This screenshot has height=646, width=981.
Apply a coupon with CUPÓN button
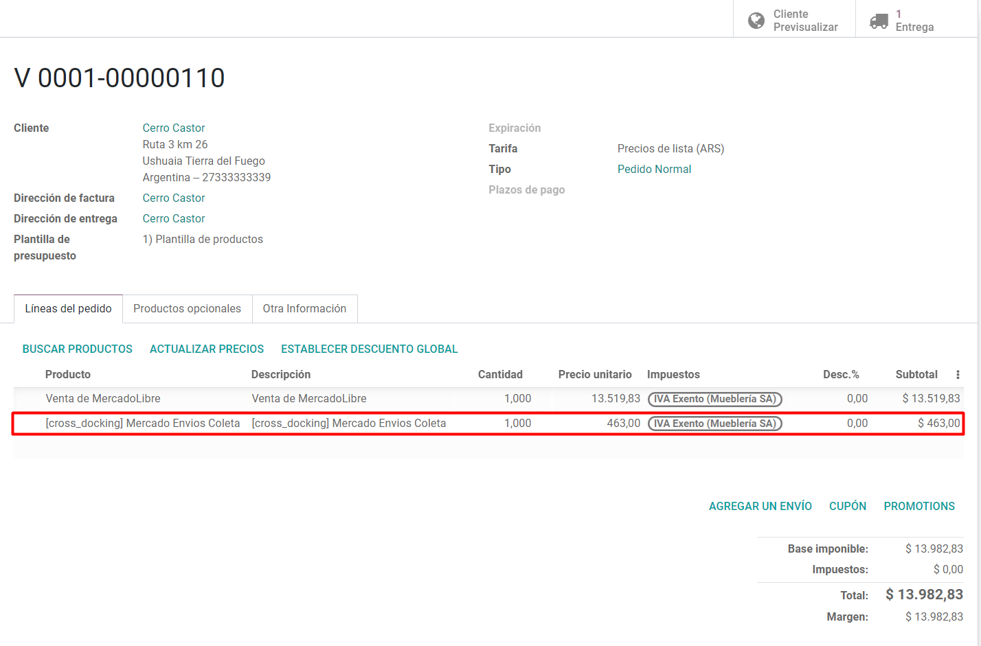847,507
